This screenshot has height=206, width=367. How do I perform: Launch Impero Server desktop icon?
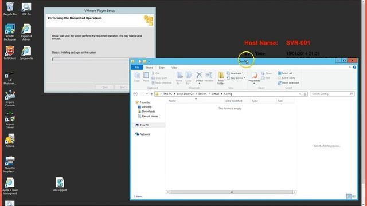[10, 120]
